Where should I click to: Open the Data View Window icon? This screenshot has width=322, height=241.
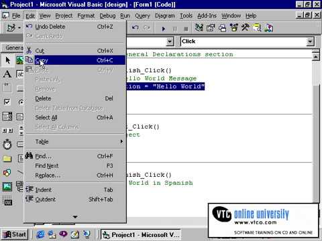(x=257, y=27)
